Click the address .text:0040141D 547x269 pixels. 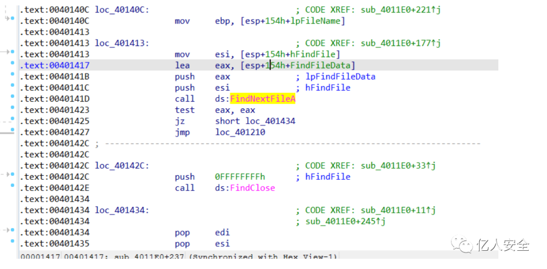[x=55, y=99]
